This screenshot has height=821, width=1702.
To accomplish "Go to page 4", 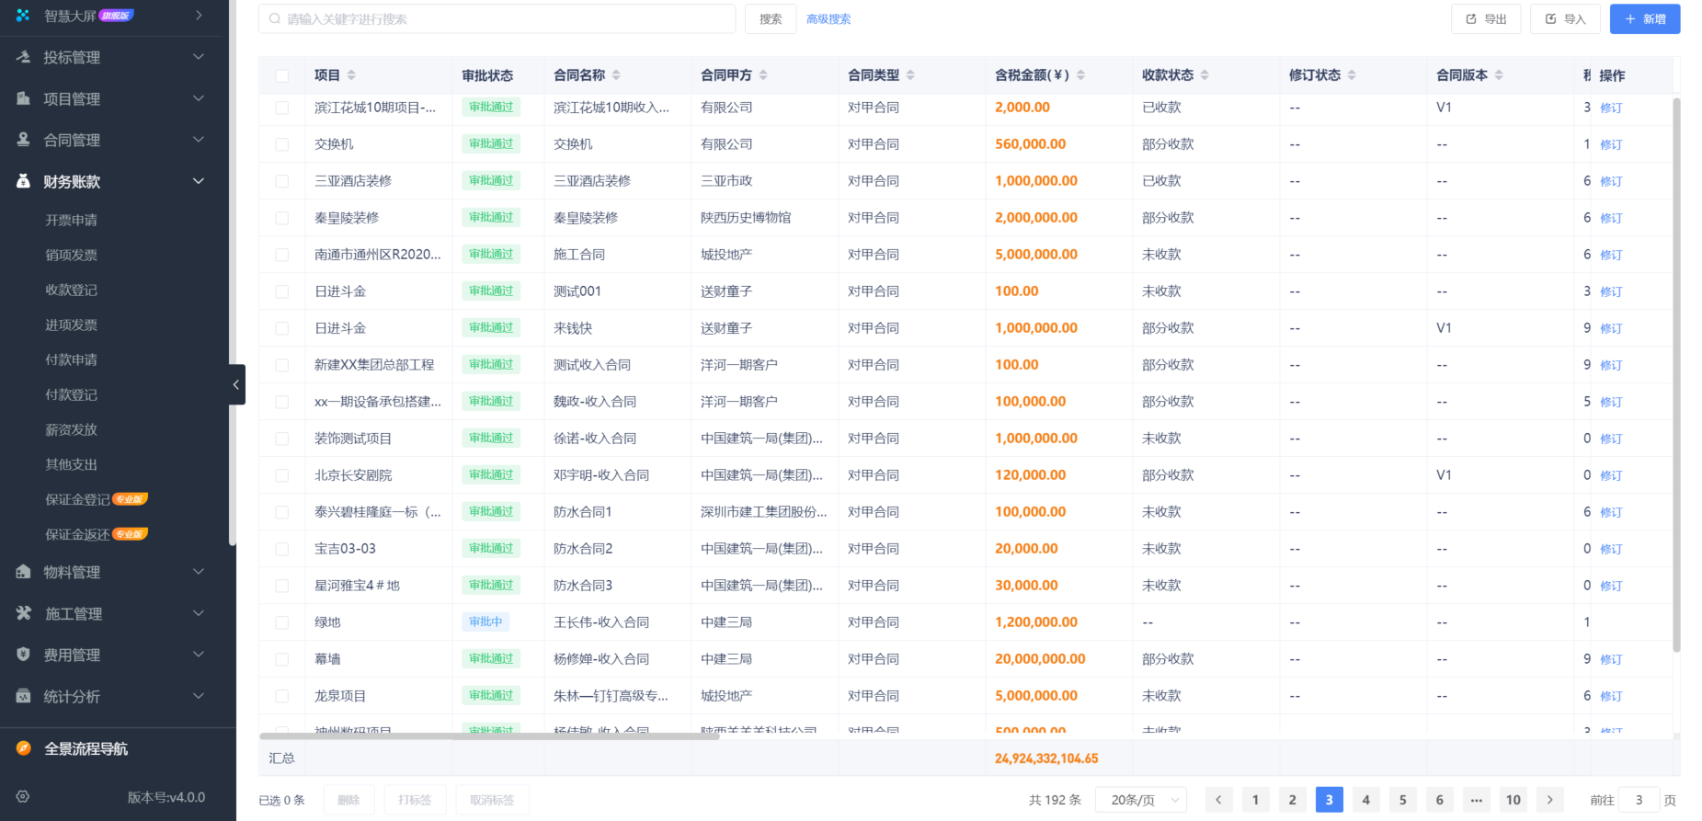I will click(1365, 800).
